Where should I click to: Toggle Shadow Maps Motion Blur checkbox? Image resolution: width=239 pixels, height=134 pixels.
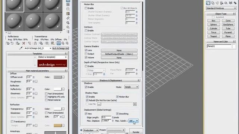117,97
